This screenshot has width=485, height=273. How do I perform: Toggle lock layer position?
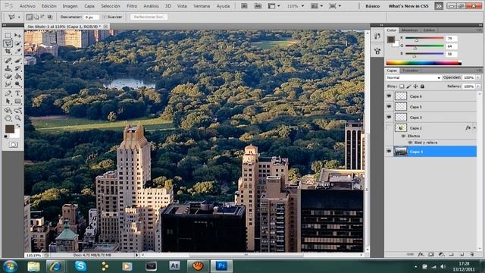point(415,86)
